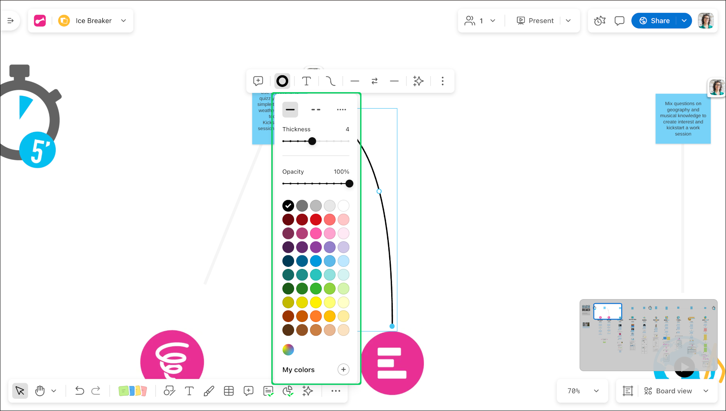Click the Present button
This screenshot has width=726, height=411.
coord(535,21)
